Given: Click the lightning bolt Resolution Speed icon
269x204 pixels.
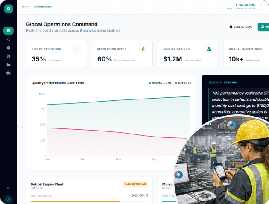Looking at the screenshot, I should [x=143, y=49].
